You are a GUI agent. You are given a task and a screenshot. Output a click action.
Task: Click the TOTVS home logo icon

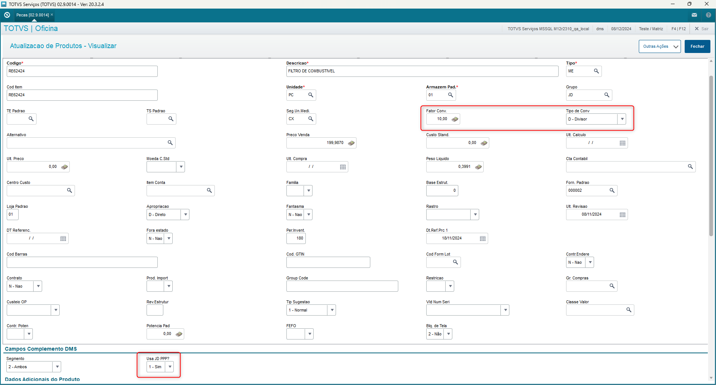[7, 15]
